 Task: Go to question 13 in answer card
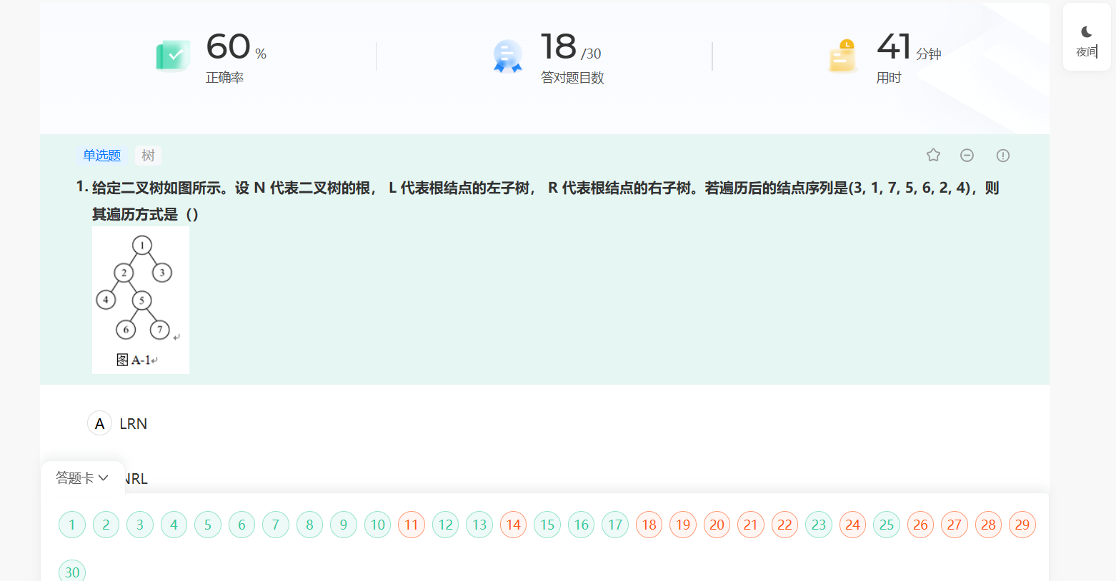click(x=479, y=525)
